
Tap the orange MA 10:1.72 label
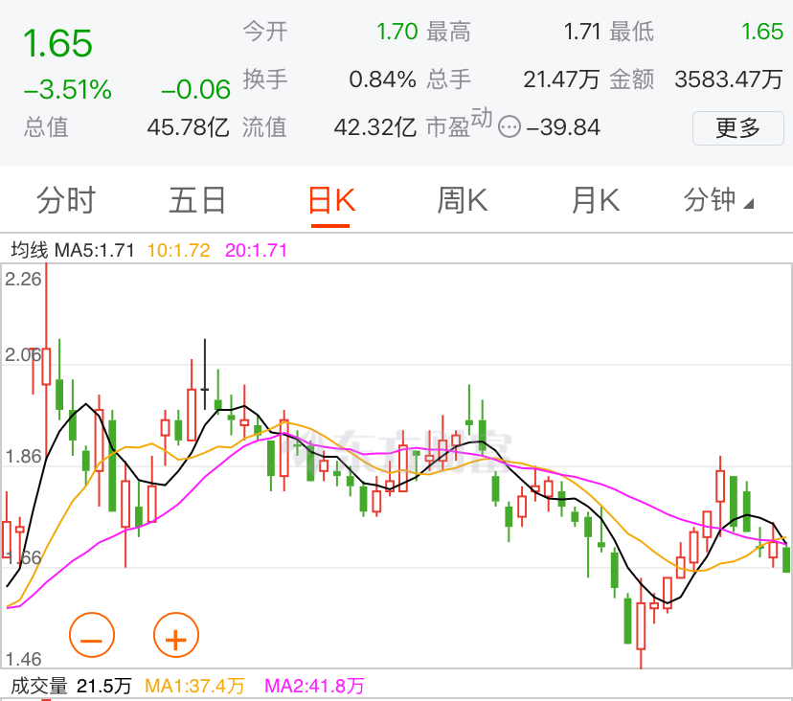[x=178, y=250]
